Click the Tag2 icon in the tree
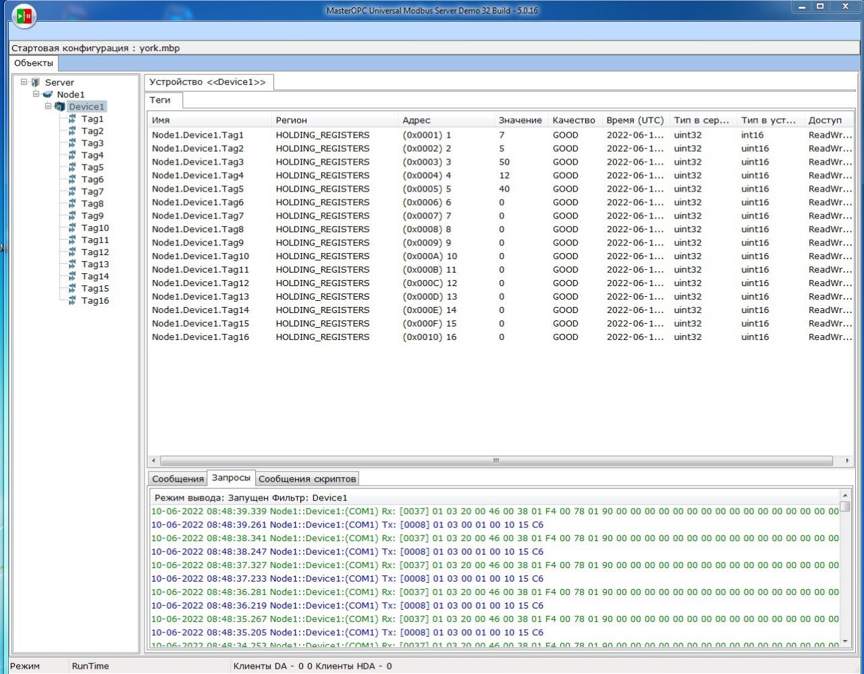 72,131
